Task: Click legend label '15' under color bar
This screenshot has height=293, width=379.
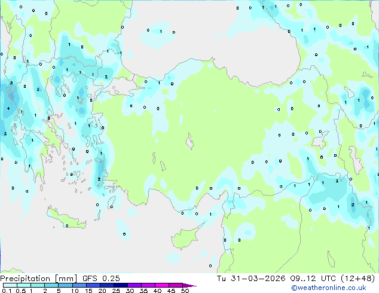Action: [x=88, y=291]
